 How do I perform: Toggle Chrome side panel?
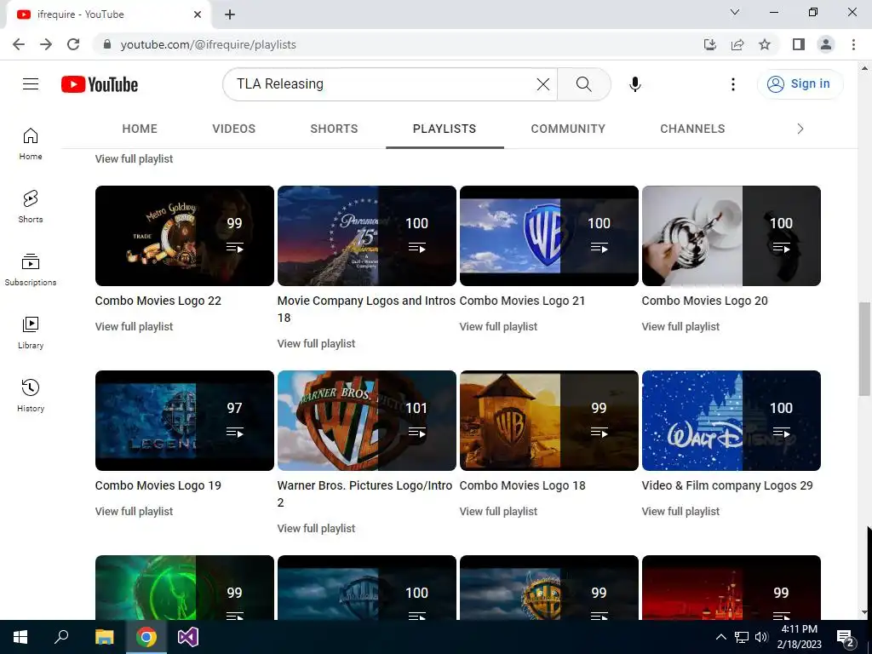[x=799, y=44]
